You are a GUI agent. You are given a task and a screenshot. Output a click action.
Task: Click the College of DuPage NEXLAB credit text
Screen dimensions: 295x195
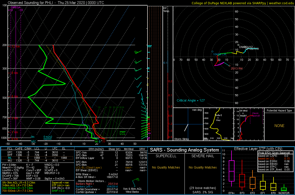[x=243, y=3]
